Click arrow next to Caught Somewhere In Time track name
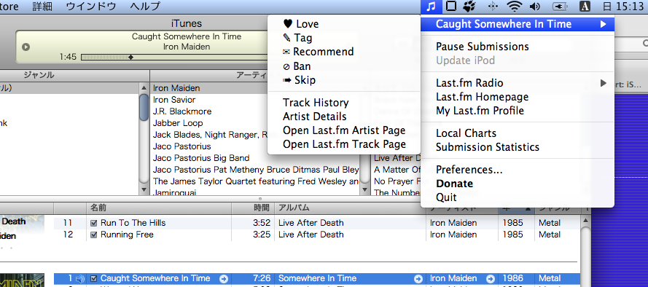648x287 pixels. [x=224, y=279]
